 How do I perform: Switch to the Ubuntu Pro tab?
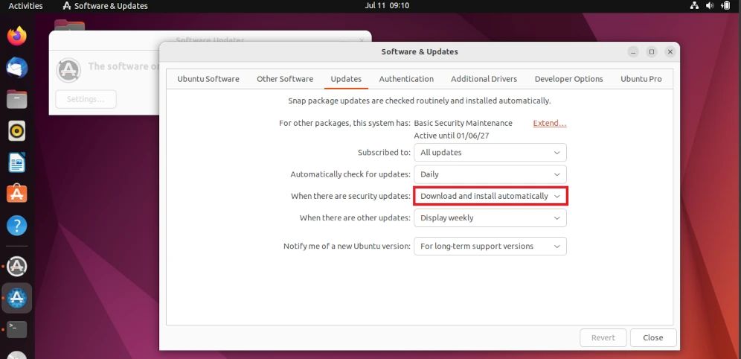pyautogui.click(x=641, y=79)
